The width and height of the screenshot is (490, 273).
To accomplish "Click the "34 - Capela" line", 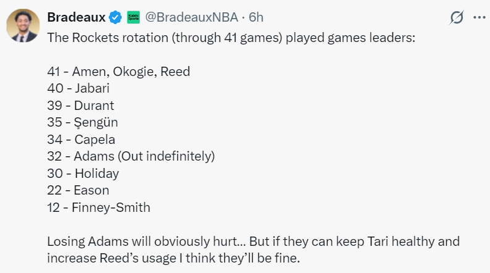I will click(x=81, y=140).
